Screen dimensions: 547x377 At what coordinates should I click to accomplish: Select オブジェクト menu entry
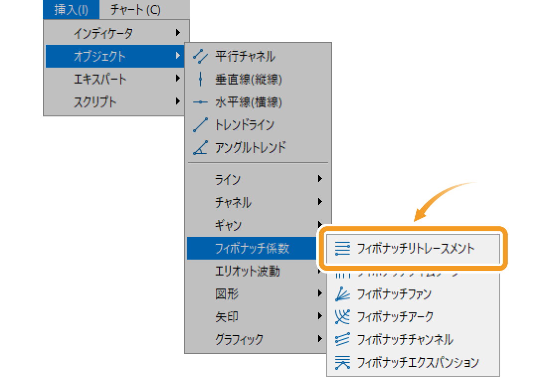point(115,56)
